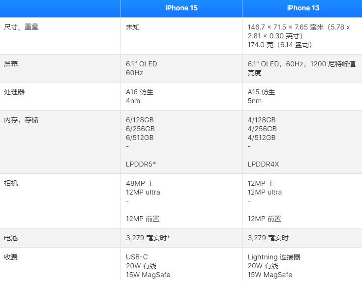The height and width of the screenshot is (281, 362).
Task: Click the 6/512GB storage option
Action: (140, 138)
